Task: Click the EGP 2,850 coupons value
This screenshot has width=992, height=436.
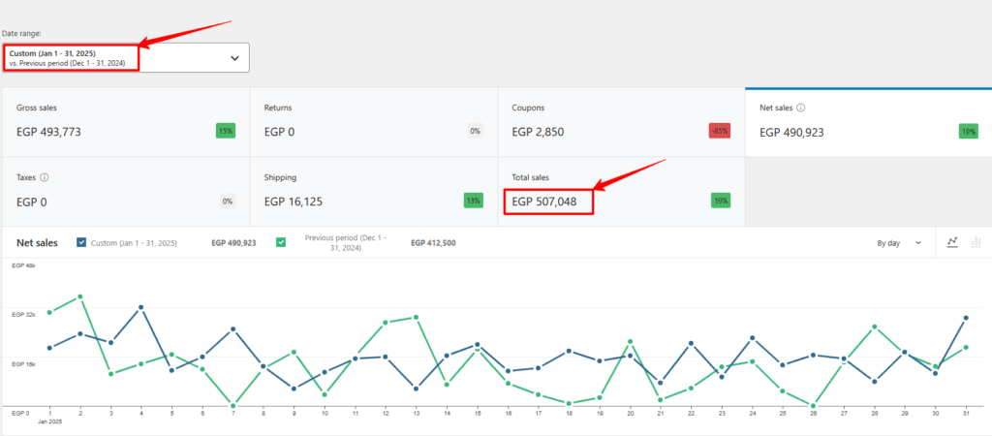Action: click(538, 133)
